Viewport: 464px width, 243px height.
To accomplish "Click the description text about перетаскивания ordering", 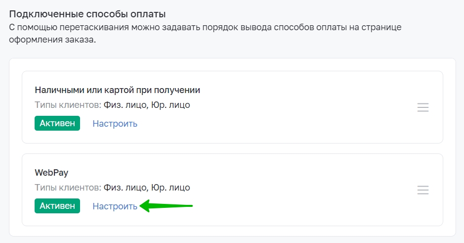I will tap(205, 33).
